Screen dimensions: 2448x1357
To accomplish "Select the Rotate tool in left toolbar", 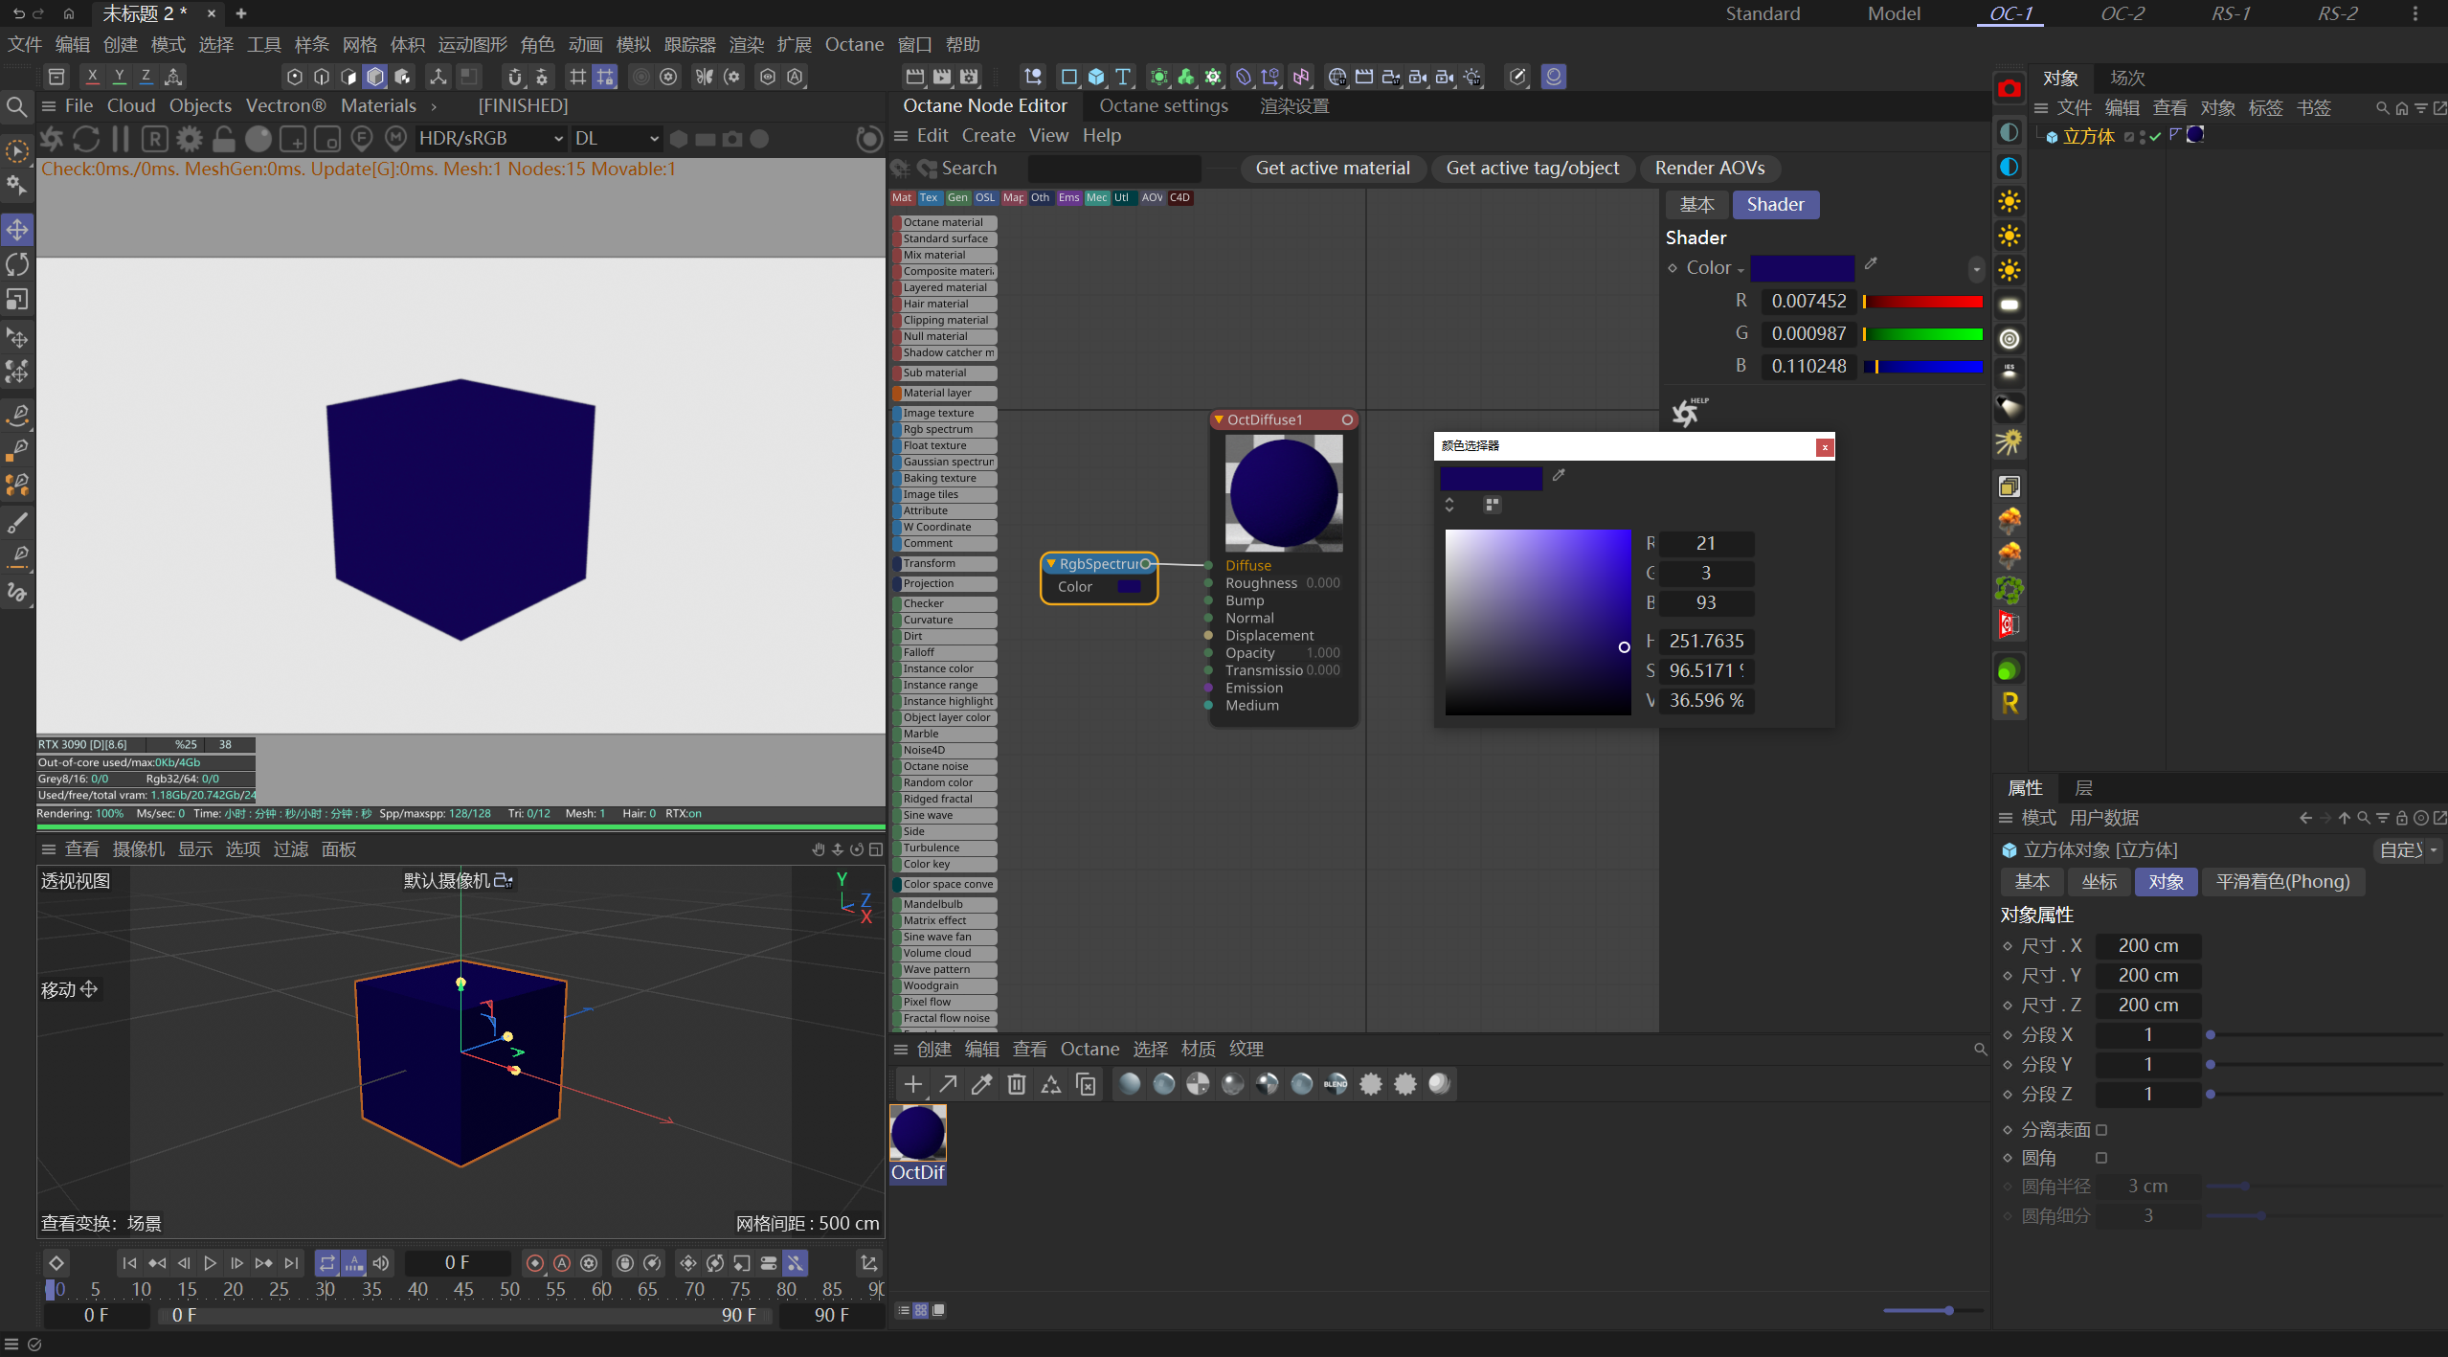I will (x=17, y=264).
